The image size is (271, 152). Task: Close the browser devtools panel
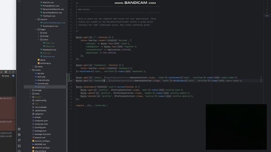tap(13, 72)
